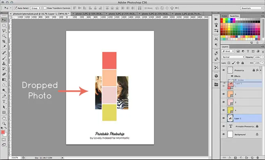Screen dimensions: 265x160
Task: Select the Dodge tool
Action: tap(4, 90)
